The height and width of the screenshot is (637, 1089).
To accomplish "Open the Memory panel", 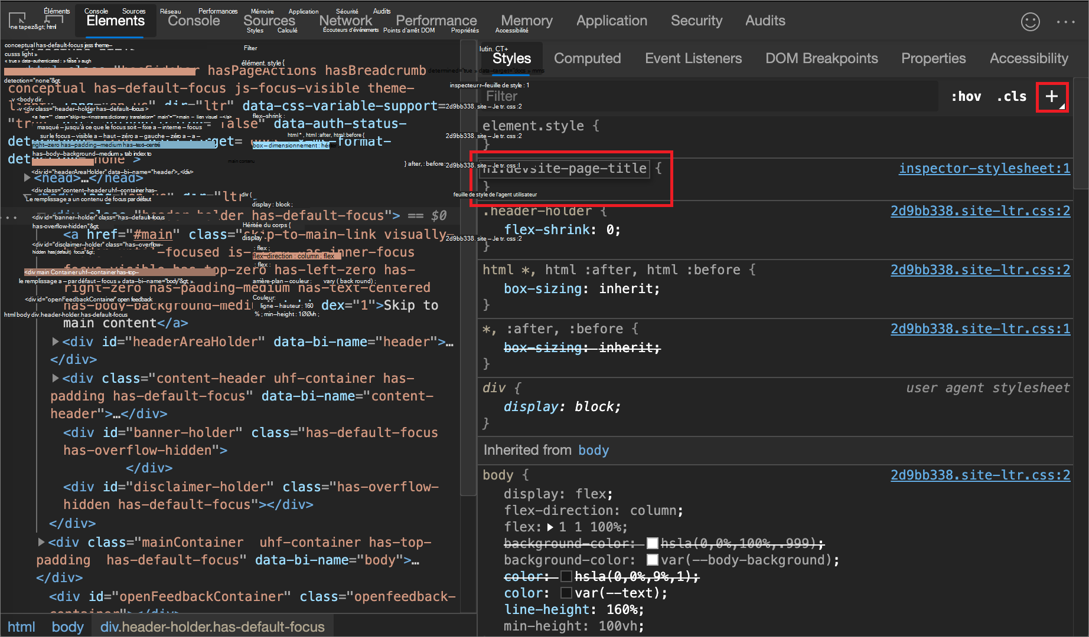I will coord(526,21).
